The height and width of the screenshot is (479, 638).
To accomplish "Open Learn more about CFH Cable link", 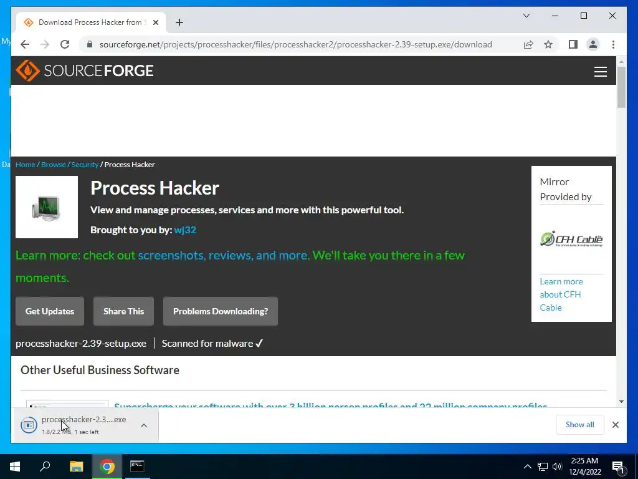I will click(561, 294).
